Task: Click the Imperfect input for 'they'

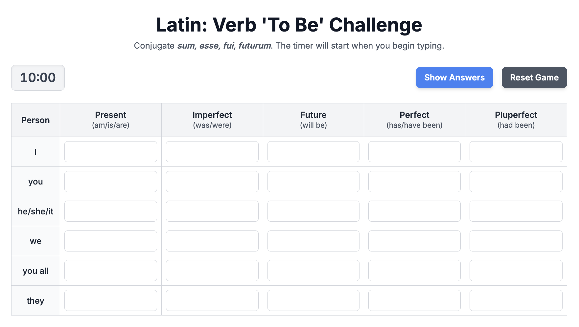Action: click(212, 300)
